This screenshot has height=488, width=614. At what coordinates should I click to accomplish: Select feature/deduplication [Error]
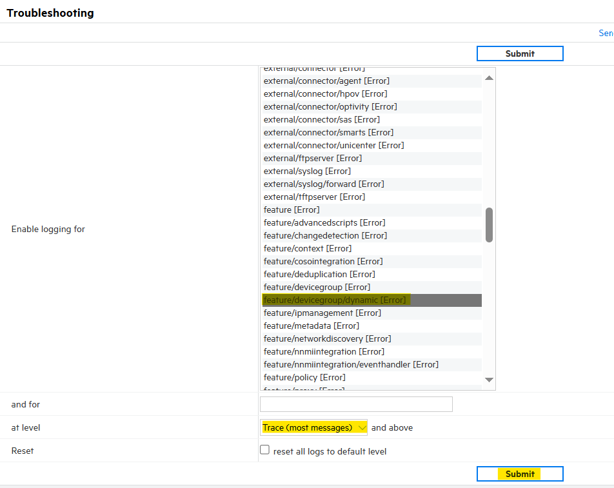371,275
